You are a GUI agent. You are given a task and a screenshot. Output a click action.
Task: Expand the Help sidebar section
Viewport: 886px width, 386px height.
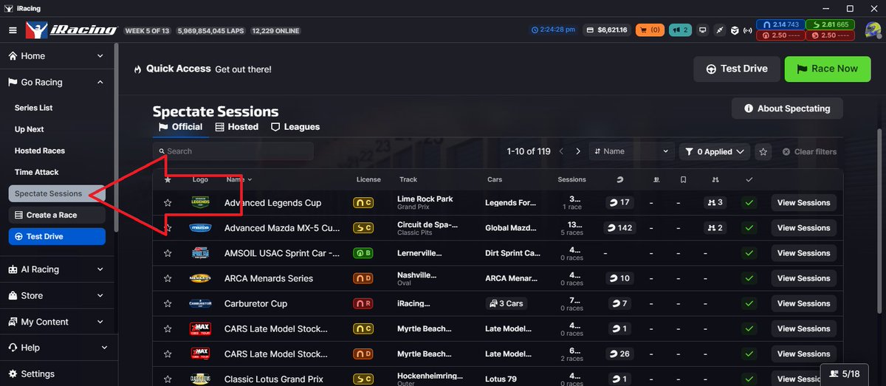[56, 348]
